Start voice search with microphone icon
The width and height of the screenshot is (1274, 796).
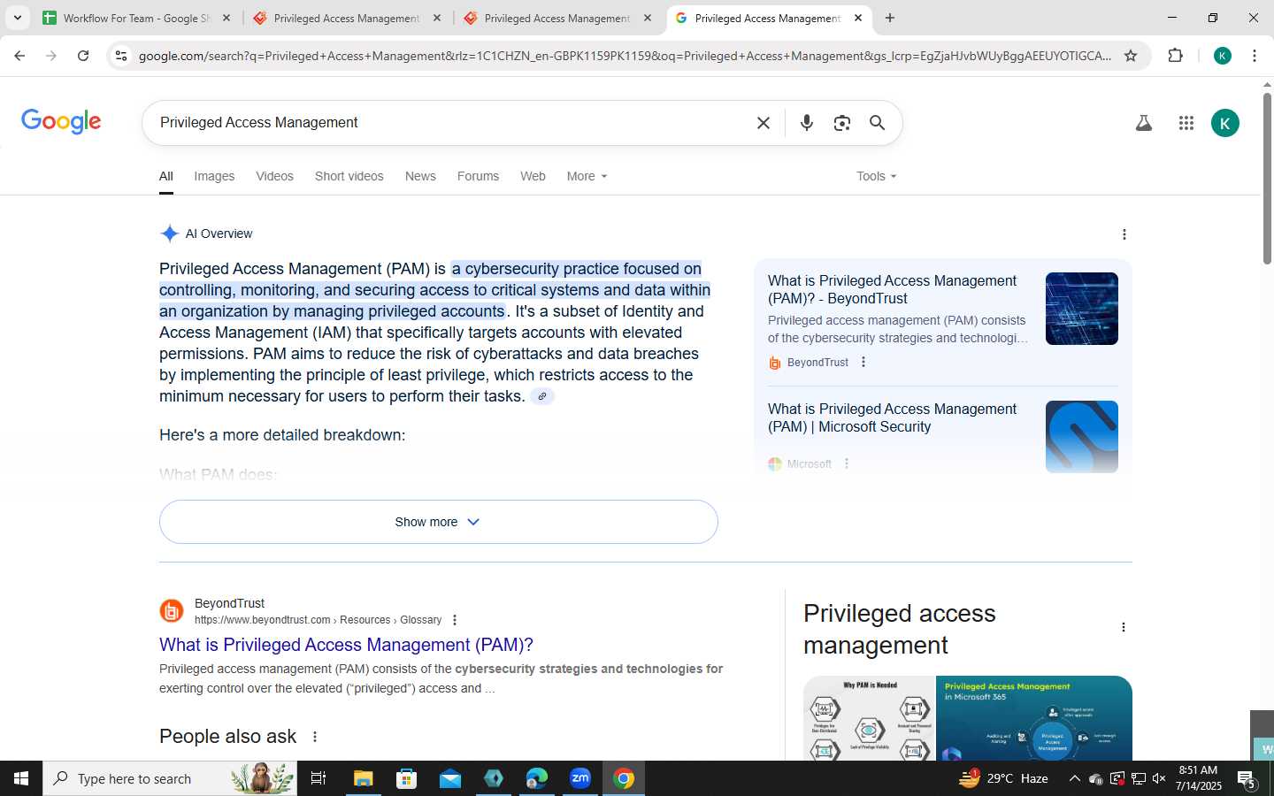(x=806, y=123)
